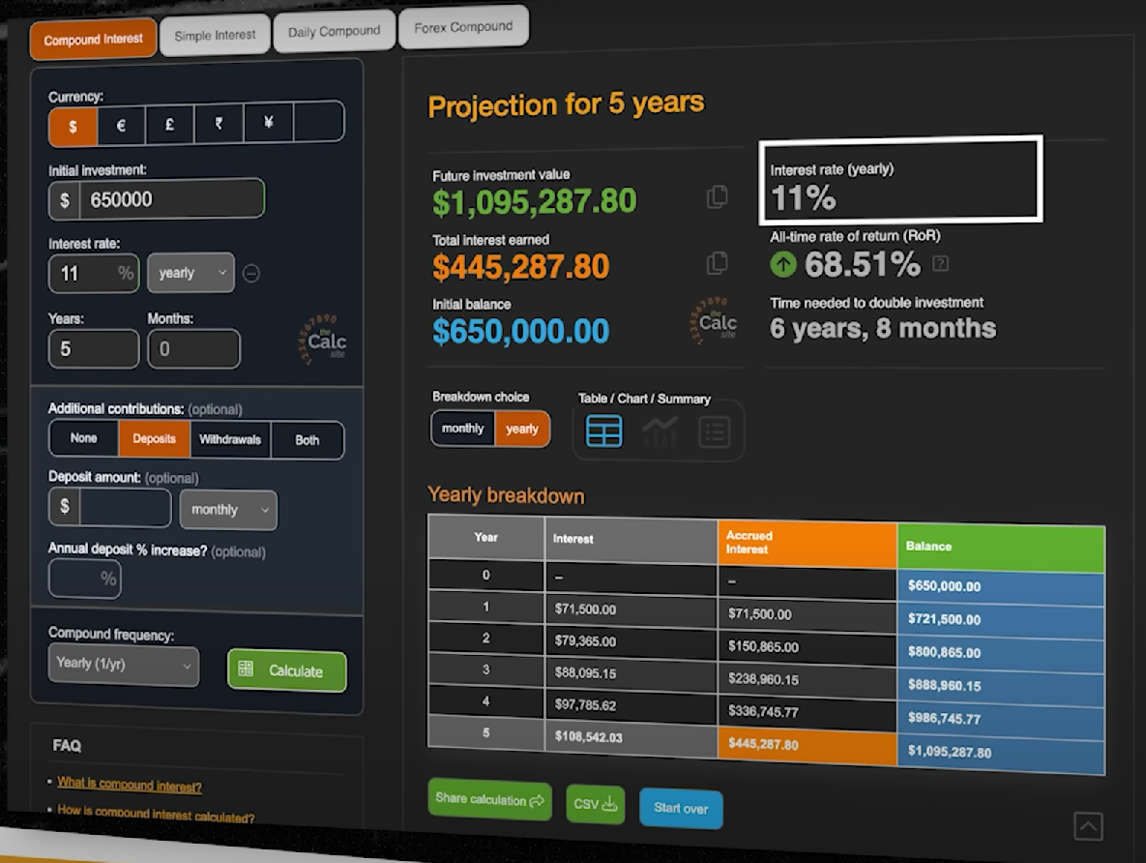
Task: Open the RoR help question icon
Action: (941, 263)
